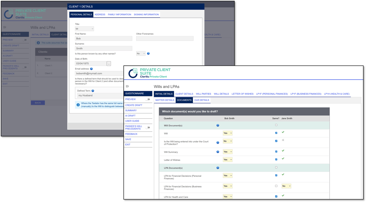The image size is (366, 202).
Task: Uncheck Same checkbox for Will Summary row
Action: coord(276,152)
